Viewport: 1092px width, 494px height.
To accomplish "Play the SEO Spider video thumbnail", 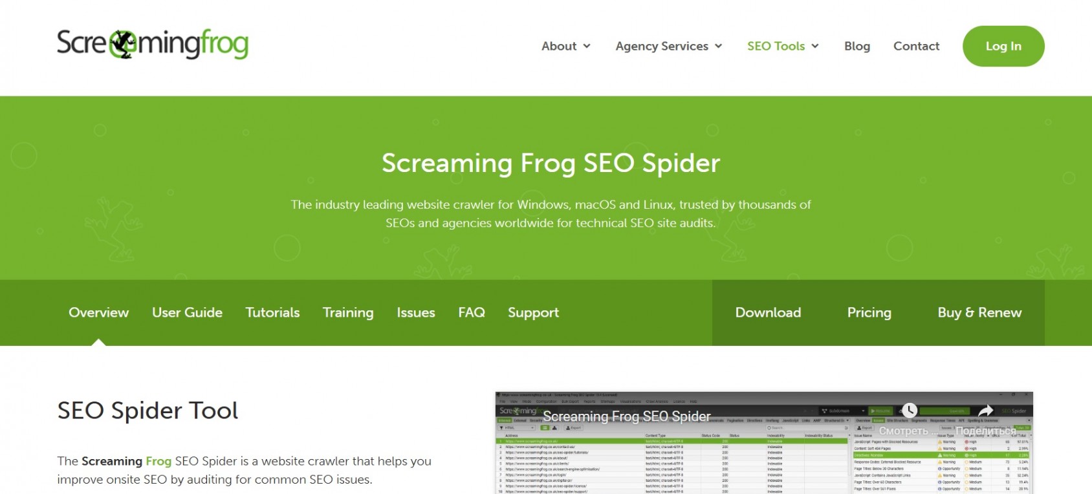I will click(x=764, y=443).
